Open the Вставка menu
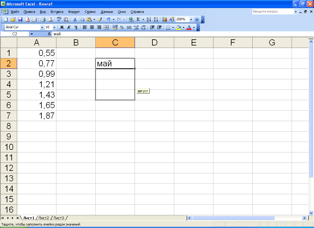Image resolution: width=314 pixels, height=228 pixels. [x=57, y=12]
